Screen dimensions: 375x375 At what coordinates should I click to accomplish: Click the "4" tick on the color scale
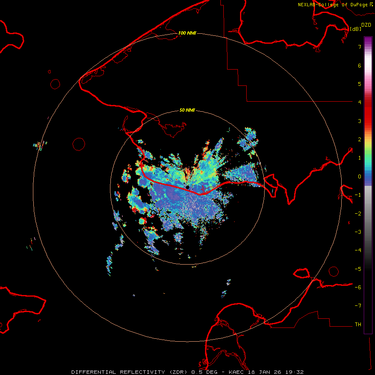[360, 102]
